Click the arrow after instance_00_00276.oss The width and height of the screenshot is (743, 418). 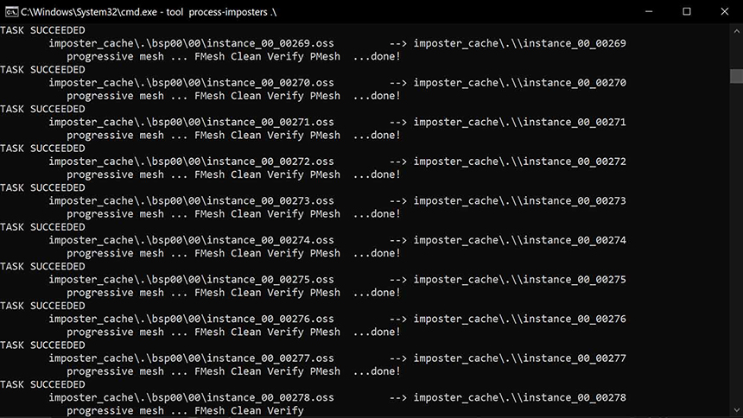pyautogui.click(x=398, y=320)
